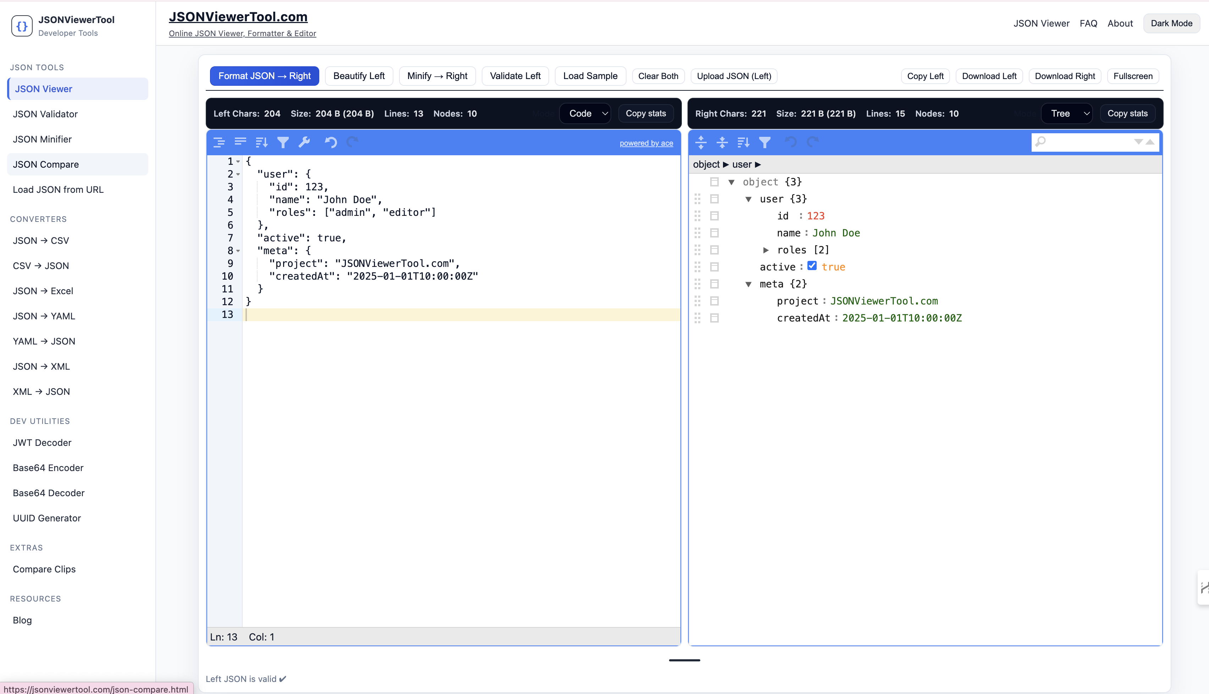Image resolution: width=1209 pixels, height=694 pixels.
Task: Click the sort icon in the left editor toolbar
Action: coord(261,142)
